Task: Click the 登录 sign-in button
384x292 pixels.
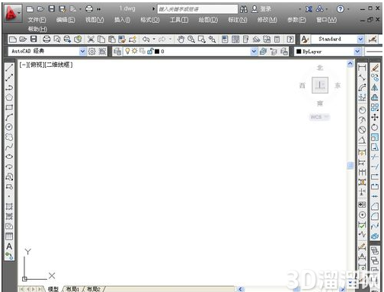Action: tap(266, 9)
